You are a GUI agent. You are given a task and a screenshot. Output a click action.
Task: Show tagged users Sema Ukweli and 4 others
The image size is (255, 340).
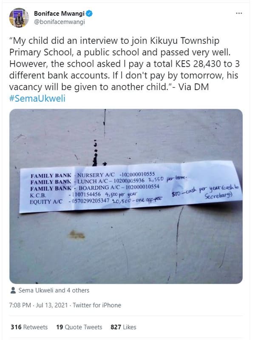point(54,291)
